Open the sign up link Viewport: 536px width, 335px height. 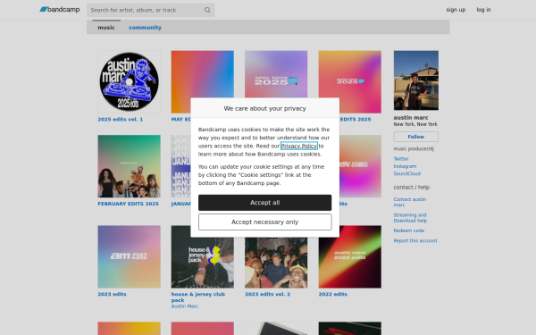pyautogui.click(x=456, y=10)
